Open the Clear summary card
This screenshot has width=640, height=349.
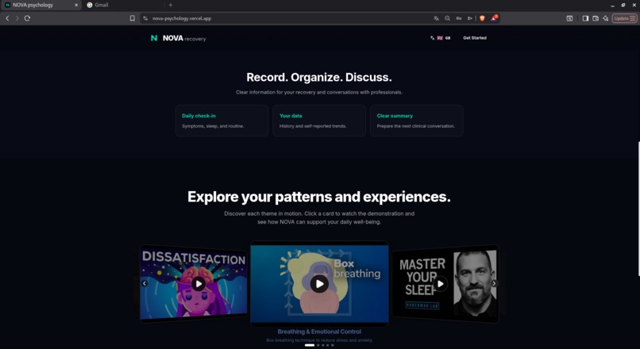(x=417, y=121)
